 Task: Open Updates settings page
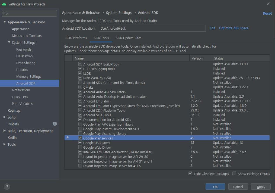[22, 70]
